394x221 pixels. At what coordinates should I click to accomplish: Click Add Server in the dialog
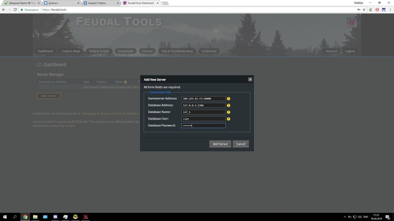(220, 144)
